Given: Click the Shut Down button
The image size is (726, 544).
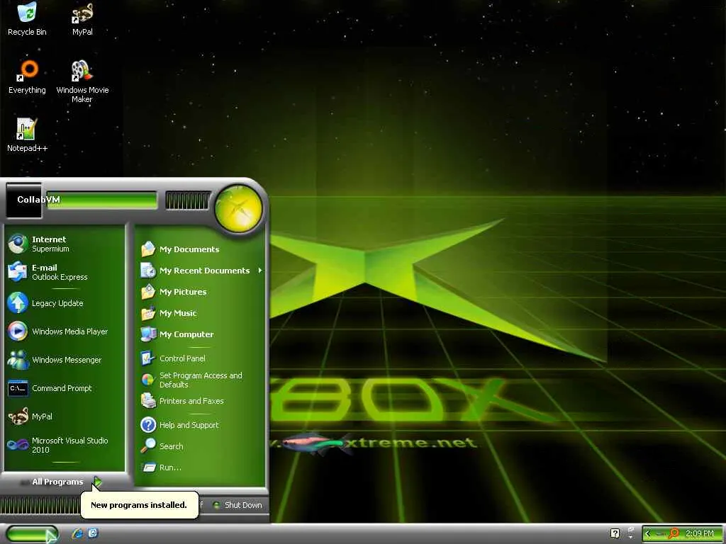Looking at the screenshot, I should pyautogui.click(x=238, y=505).
